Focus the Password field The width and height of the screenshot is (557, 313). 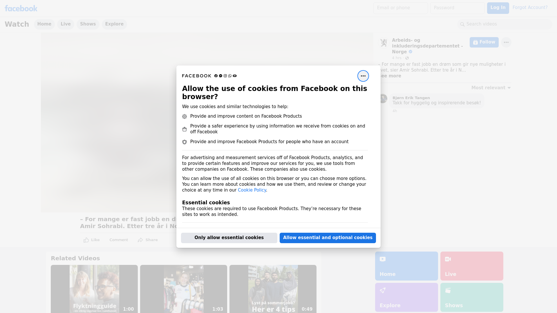tap(457, 8)
